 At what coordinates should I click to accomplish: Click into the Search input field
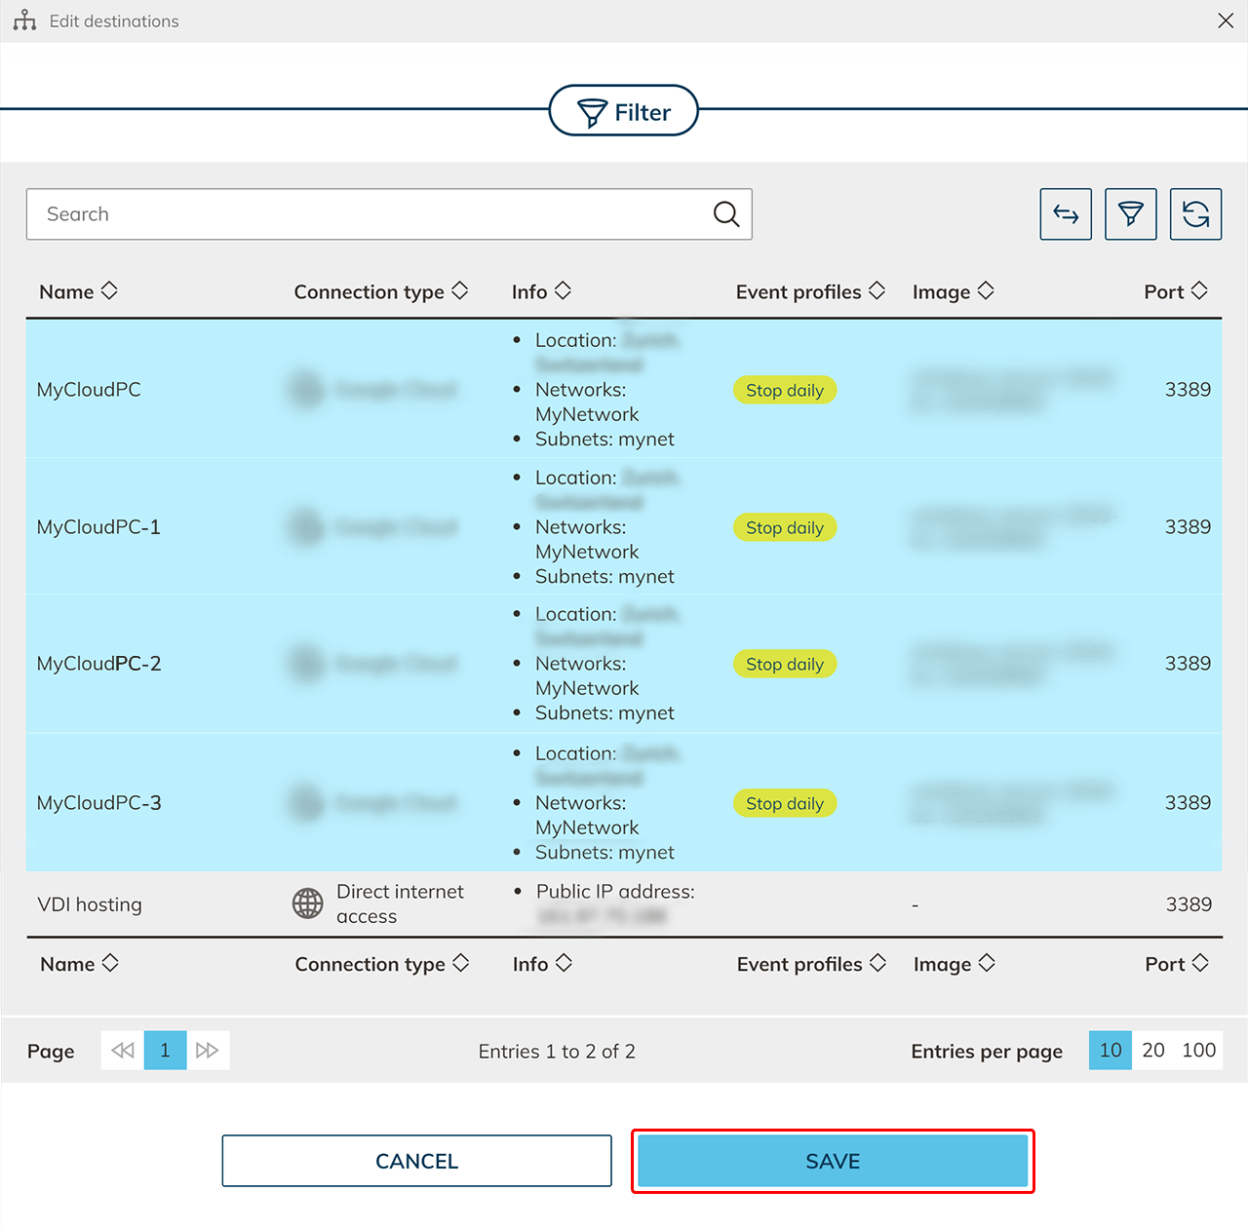click(370, 214)
